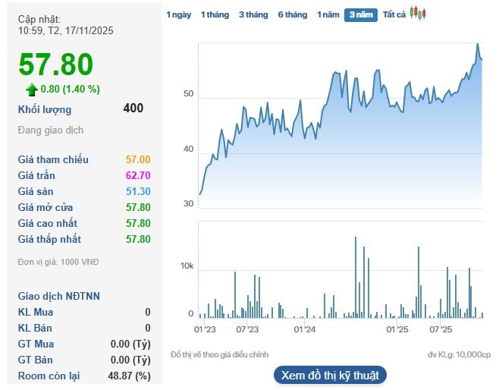Select the '1 ngày' time range tab
Screen dimensions: 499x390
(x=178, y=15)
